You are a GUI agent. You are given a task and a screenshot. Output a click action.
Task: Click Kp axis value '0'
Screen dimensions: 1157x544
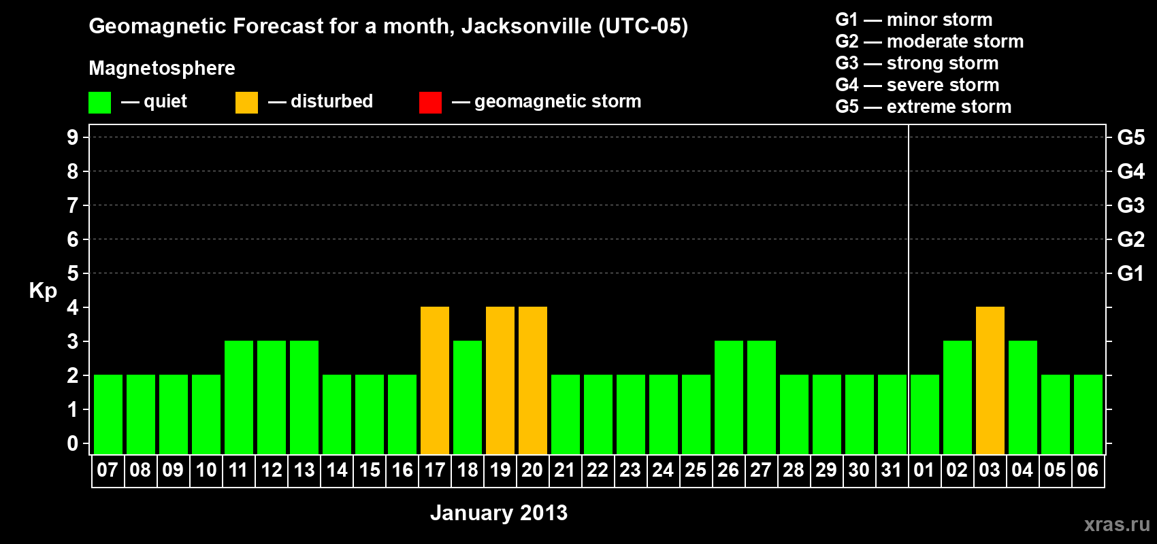73,443
